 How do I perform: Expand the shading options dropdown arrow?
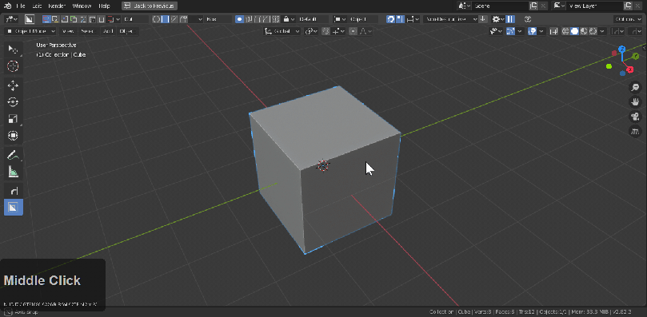point(602,31)
